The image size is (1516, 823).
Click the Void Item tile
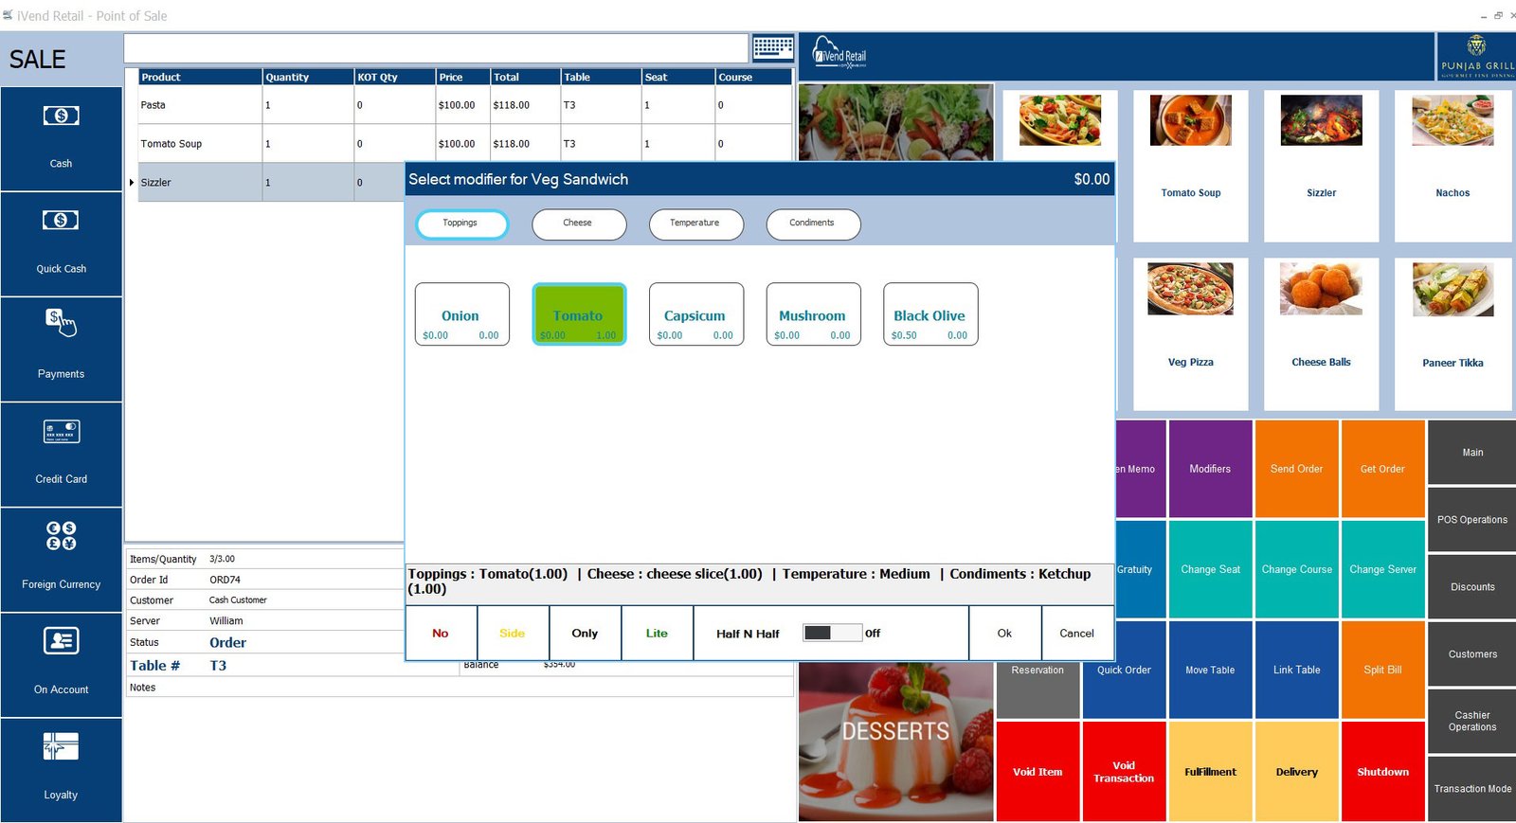click(x=1038, y=772)
